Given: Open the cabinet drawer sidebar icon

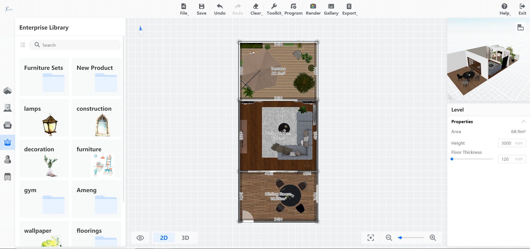Looking at the screenshot, I should pos(7,177).
